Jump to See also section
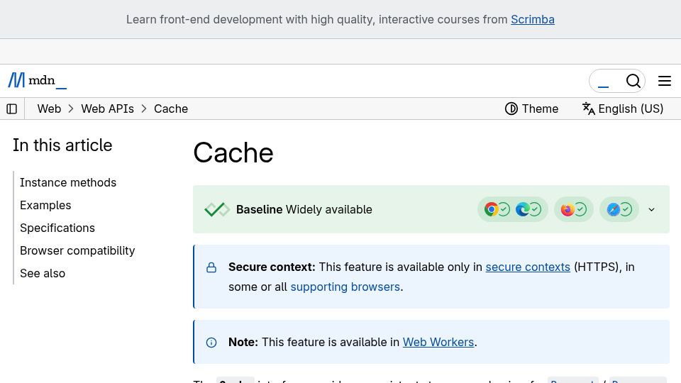 (43, 273)
